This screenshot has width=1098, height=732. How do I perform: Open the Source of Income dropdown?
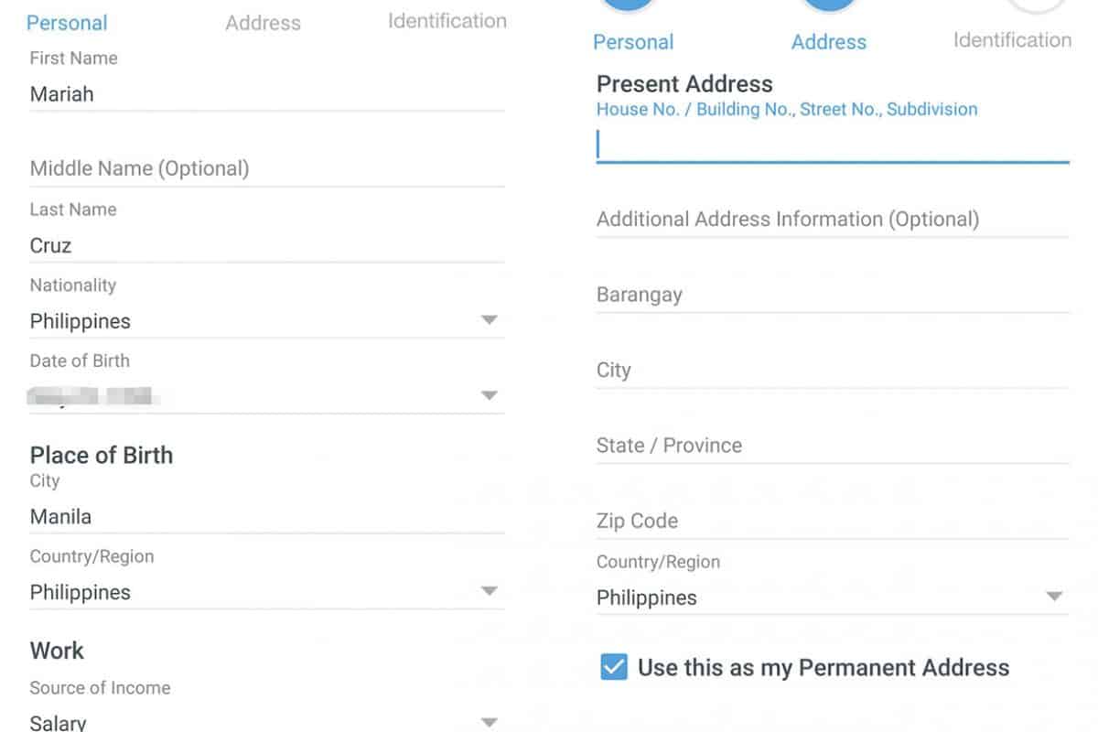[489, 721]
